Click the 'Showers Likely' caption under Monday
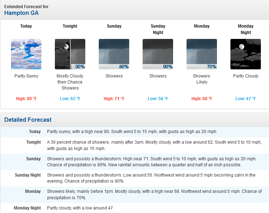This screenshot has width=269, height=213. pos(202,79)
